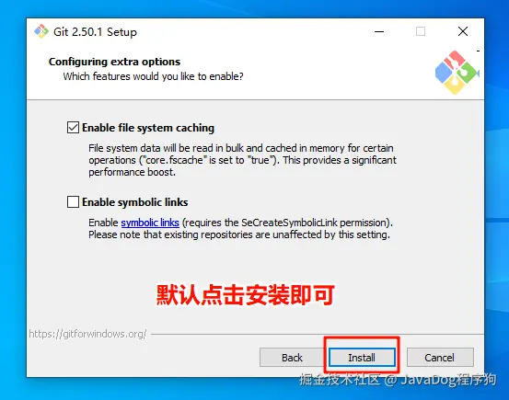Screen dimensions: 509x400
Task: Open the blue symbolic links hyperlink
Action: click(x=150, y=223)
